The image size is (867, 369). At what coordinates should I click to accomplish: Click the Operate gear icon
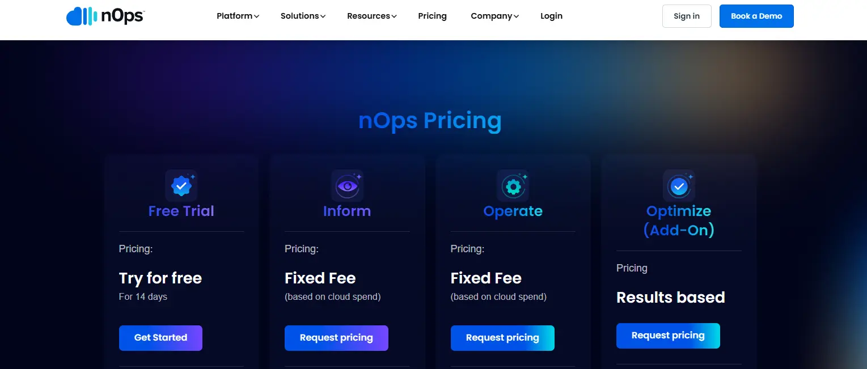tap(513, 186)
